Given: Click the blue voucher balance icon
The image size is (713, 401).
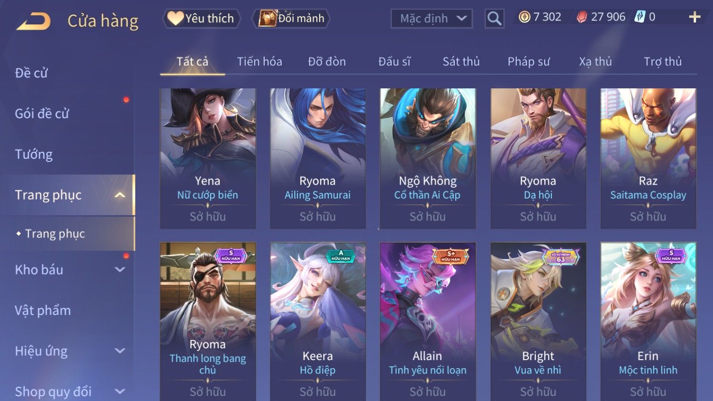Looking at the screenshot, I should pos(640,17).
